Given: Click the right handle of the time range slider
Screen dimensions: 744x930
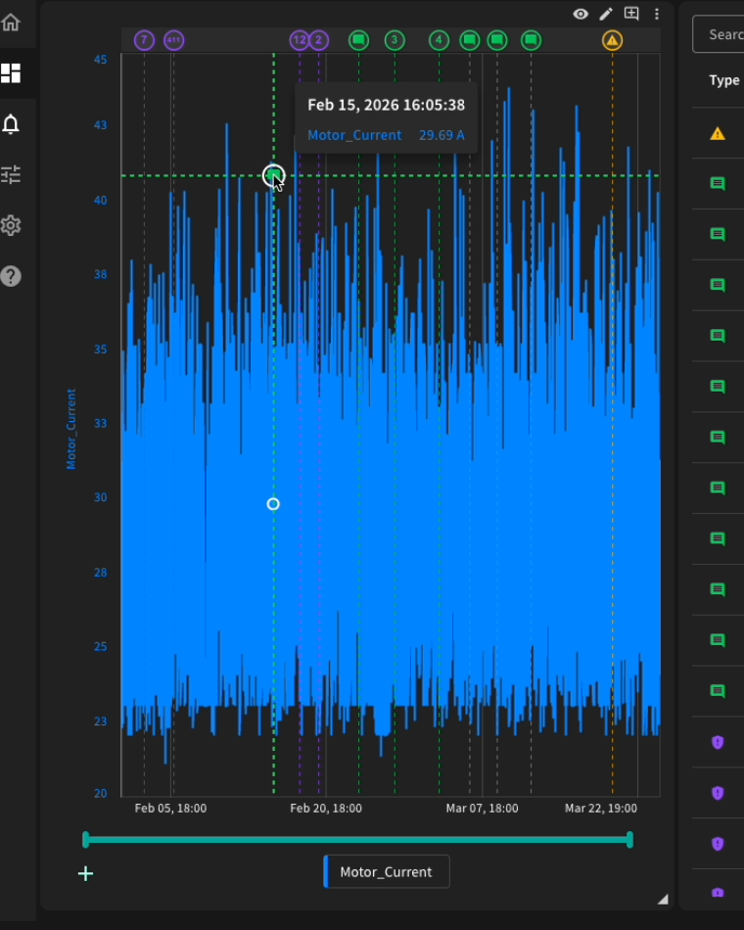Looking at the screenshot, I should click(x=630, y=840).
